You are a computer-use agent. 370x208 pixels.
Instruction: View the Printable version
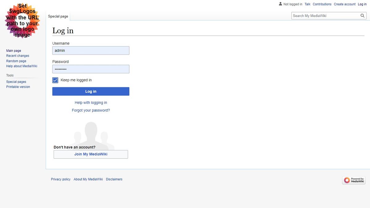point(18,87)
